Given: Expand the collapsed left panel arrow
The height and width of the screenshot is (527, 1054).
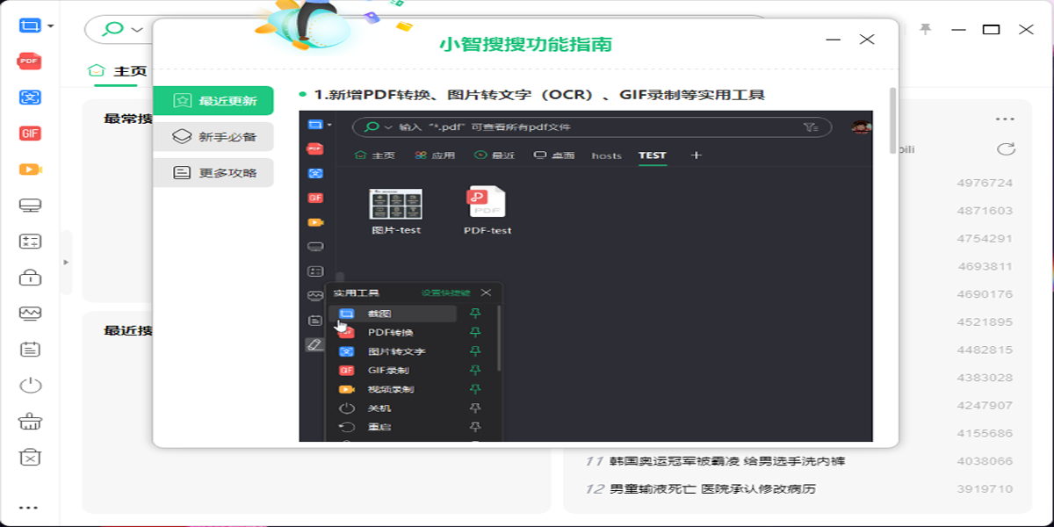Looking at the screenshot, I should coord(66,261).
